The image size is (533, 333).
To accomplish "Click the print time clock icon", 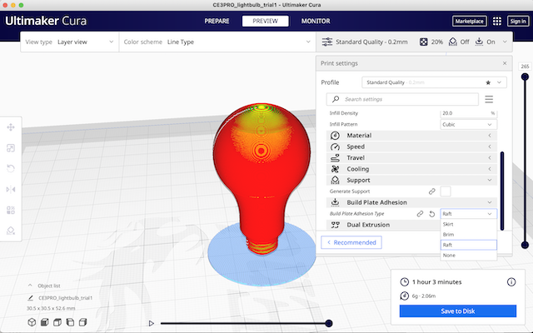I will pyautogui.click(x=404, y=282).
